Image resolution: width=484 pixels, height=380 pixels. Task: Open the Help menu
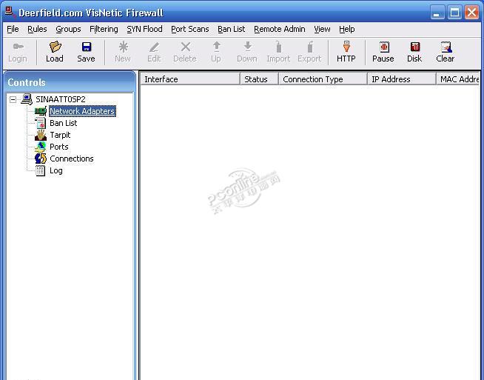pos(346,29)
